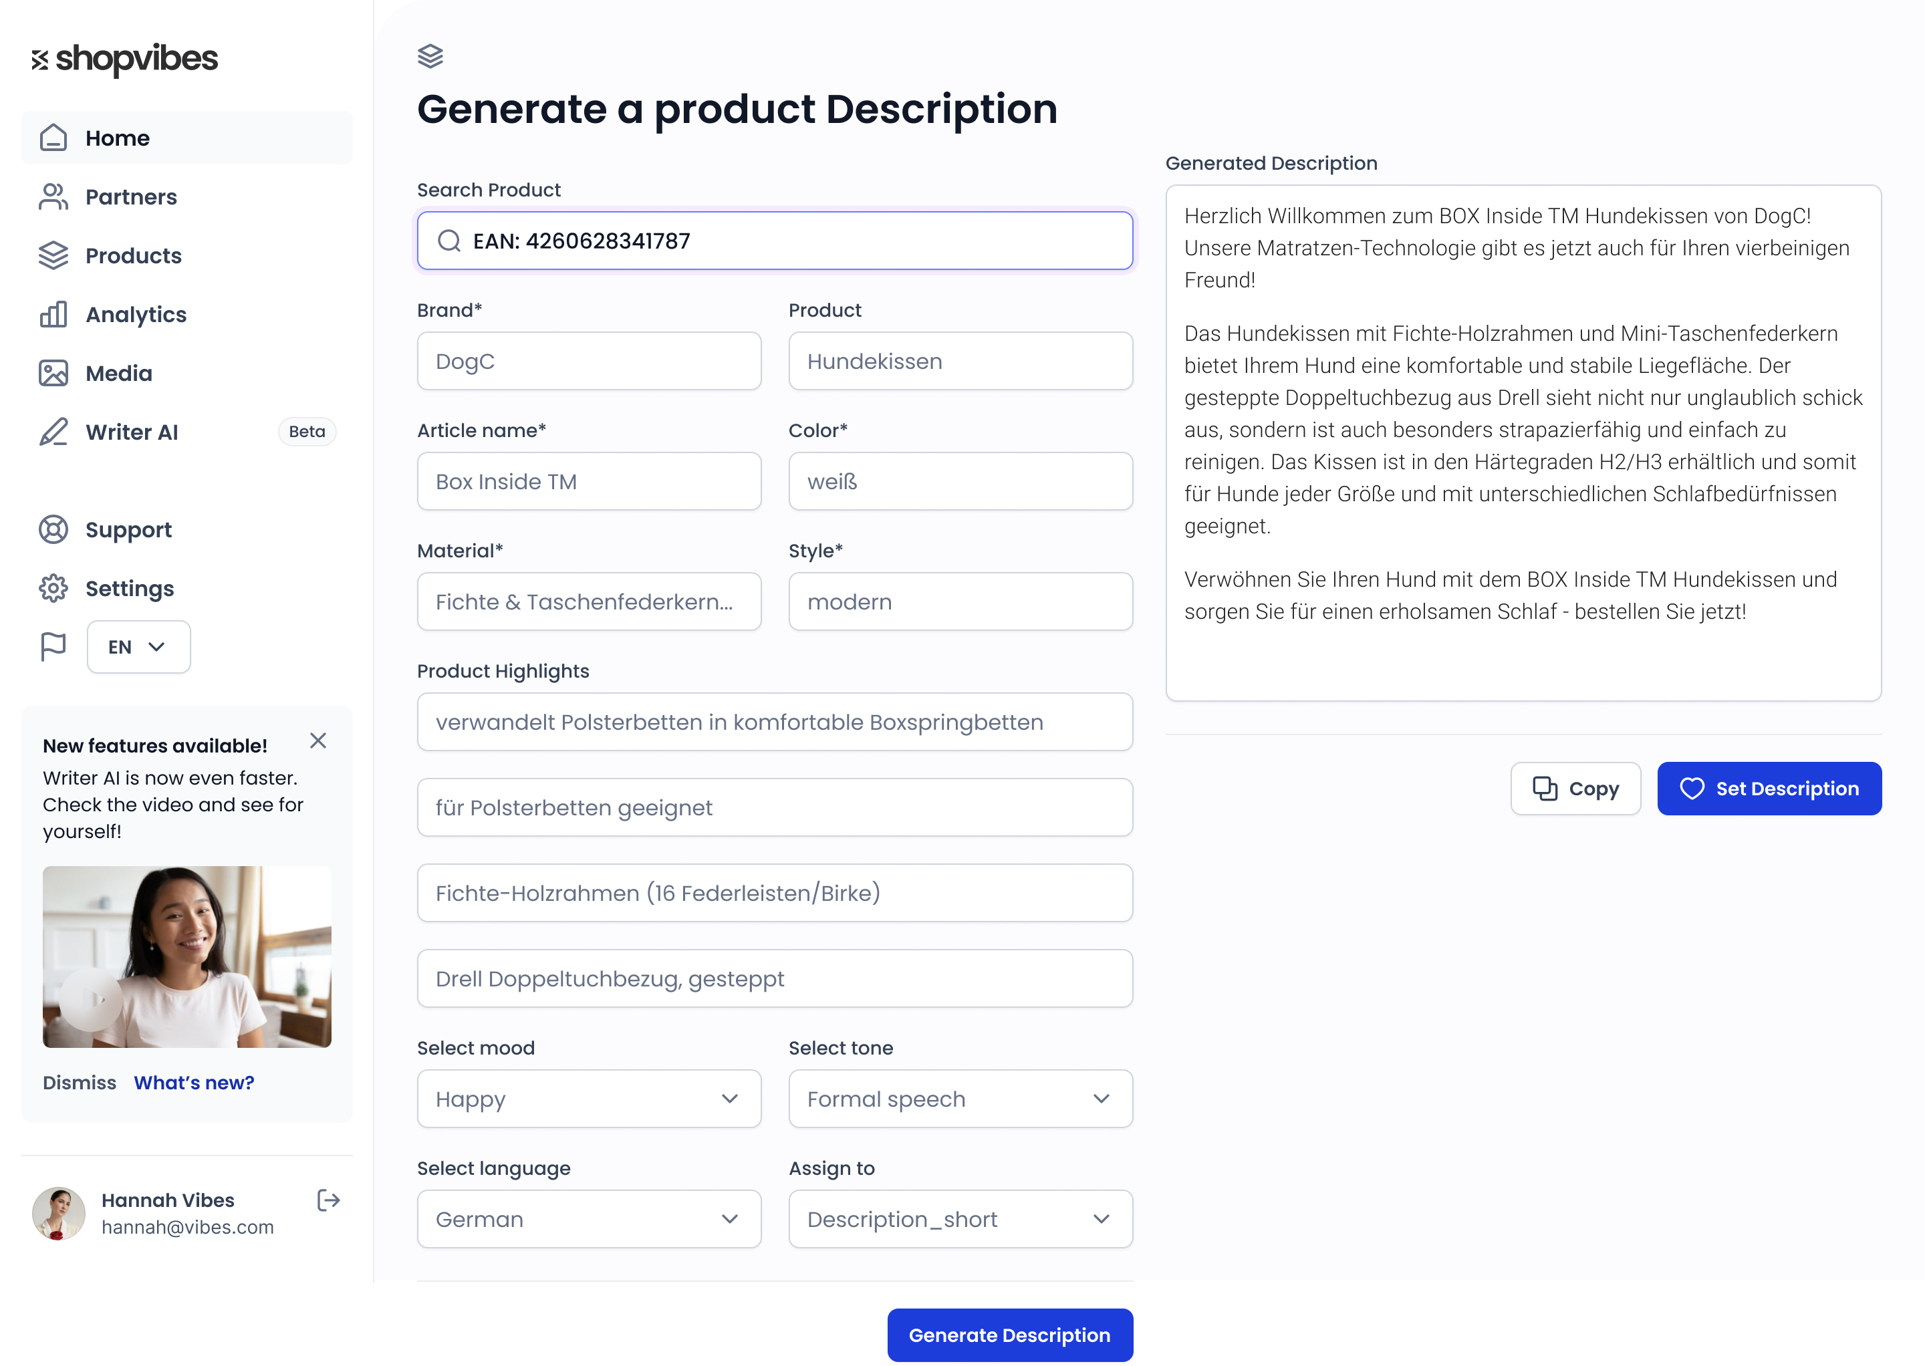Expand the Select mood dropdown

(x=589, y=1099)
